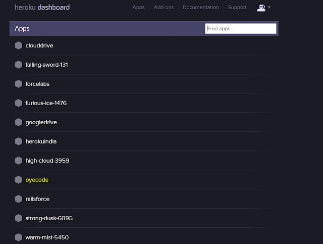The height and width of the screenshot is (244, 323).
Task: Click the heroku dashboard logo
Action: click(x=42, y=8)
